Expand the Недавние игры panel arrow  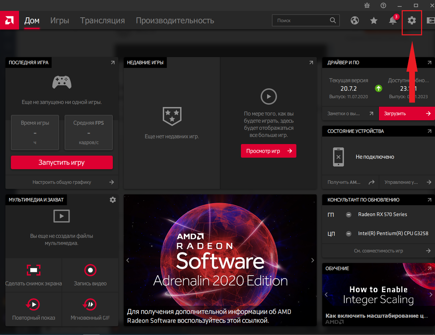coord(311,63)
